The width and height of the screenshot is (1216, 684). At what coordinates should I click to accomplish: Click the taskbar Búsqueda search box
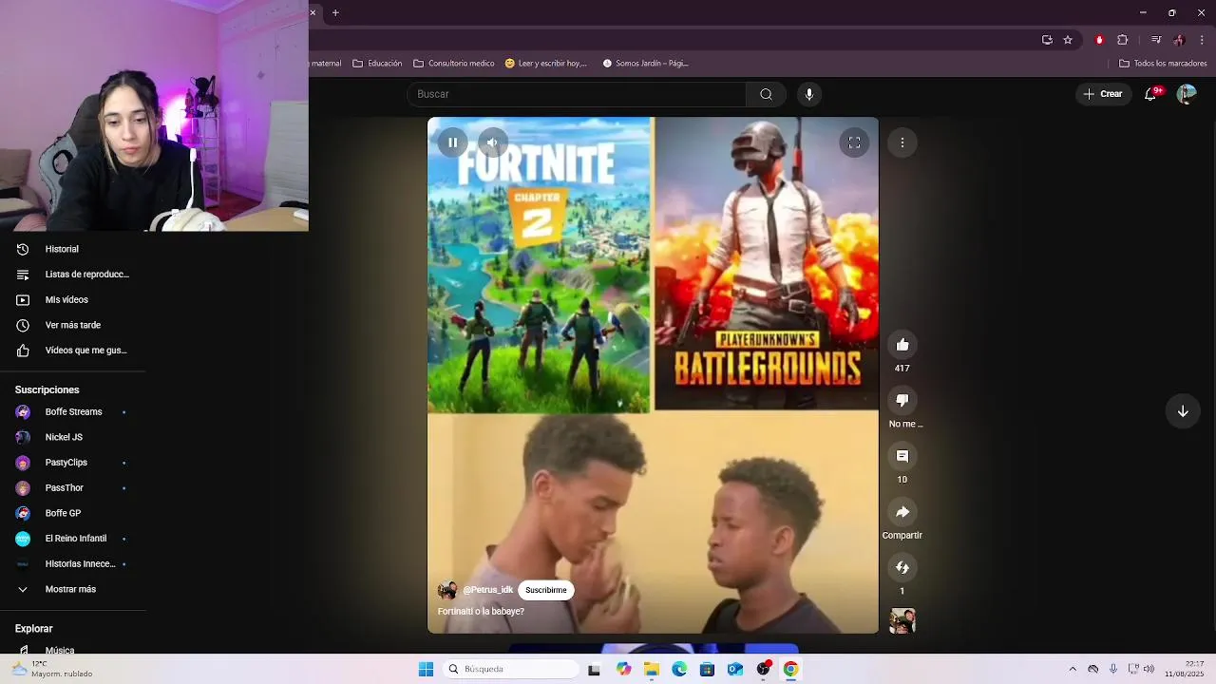(x=510, y=669)
